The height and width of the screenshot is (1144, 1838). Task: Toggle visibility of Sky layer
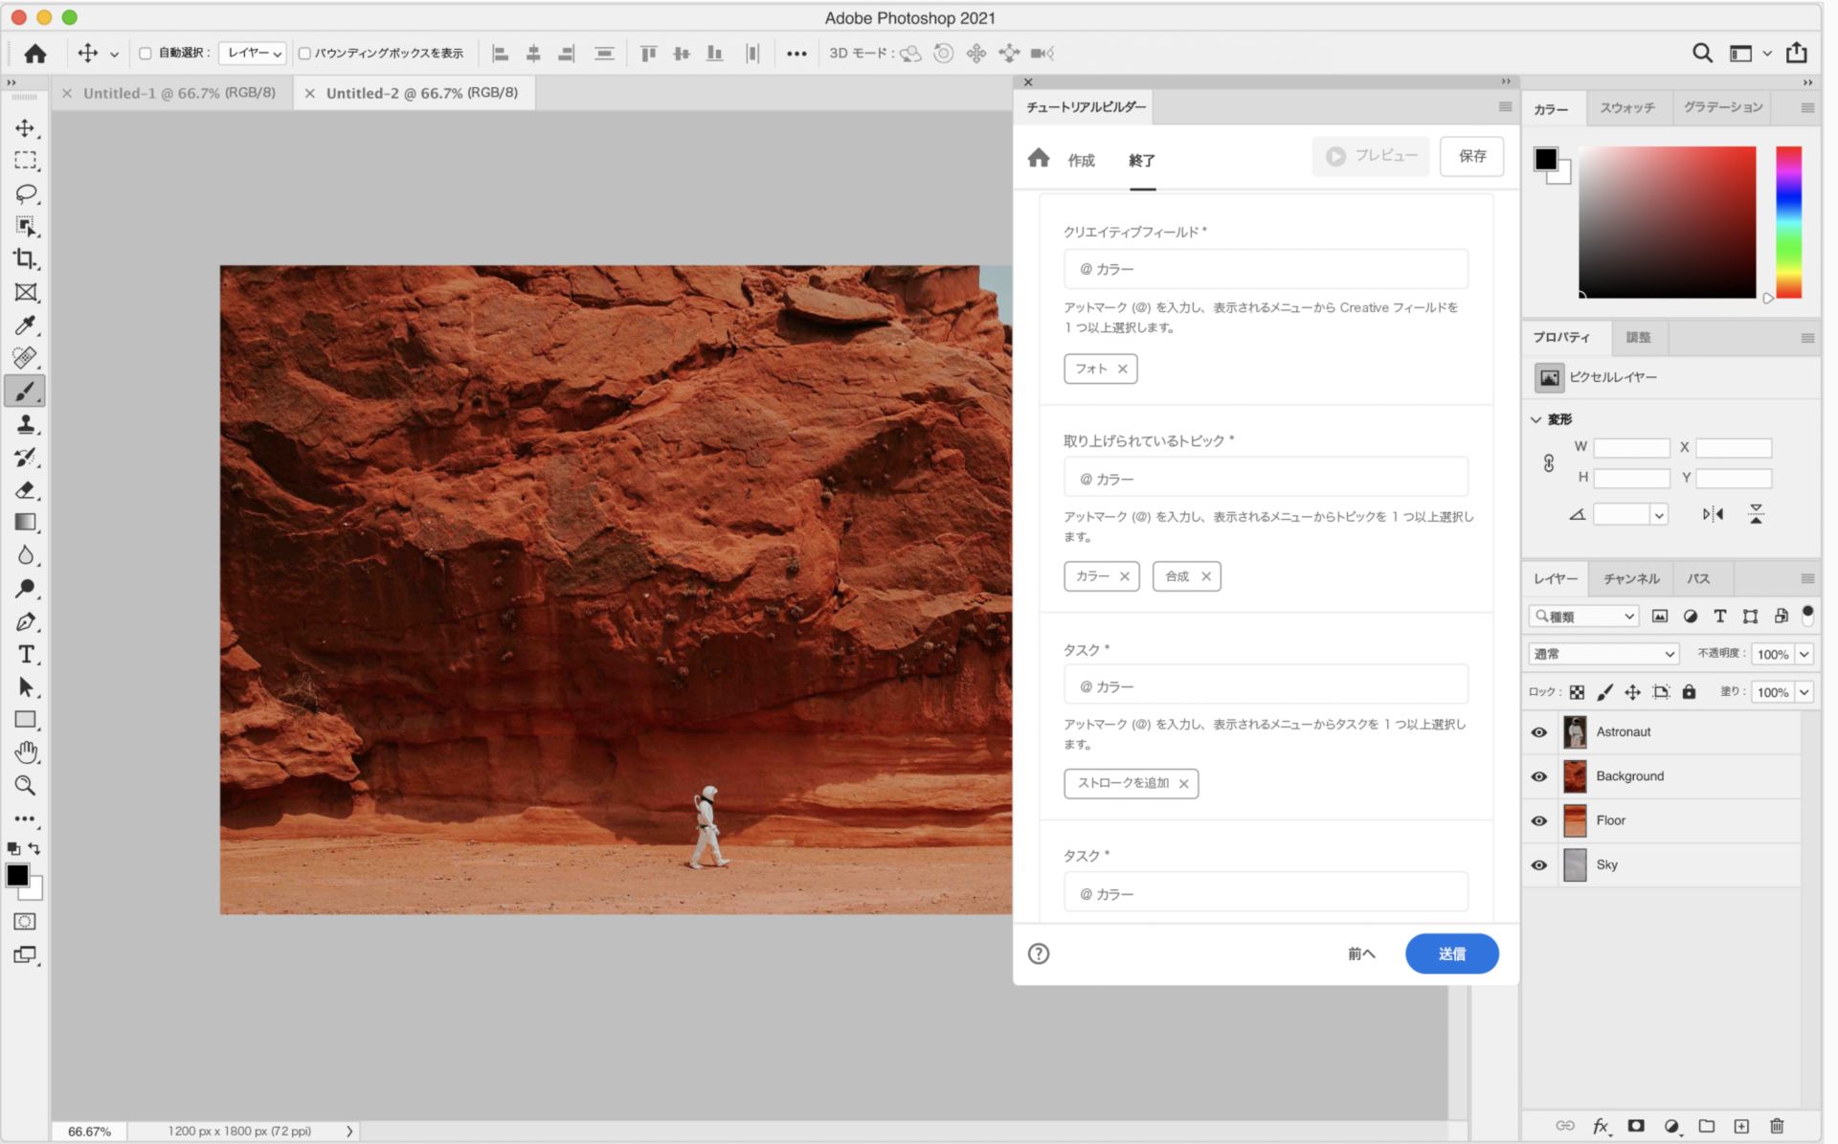point(1539,865)
